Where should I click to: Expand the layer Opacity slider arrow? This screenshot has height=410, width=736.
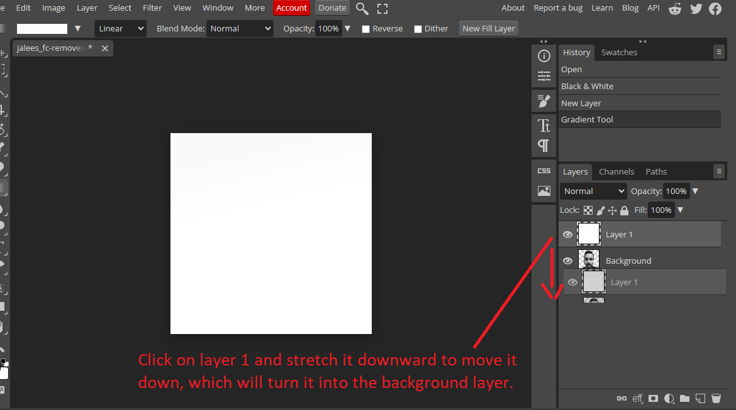(695, 191)
